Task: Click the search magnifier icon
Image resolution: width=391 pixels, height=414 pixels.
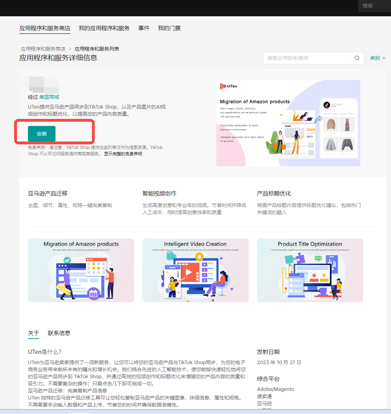Action: coord(357,58)
